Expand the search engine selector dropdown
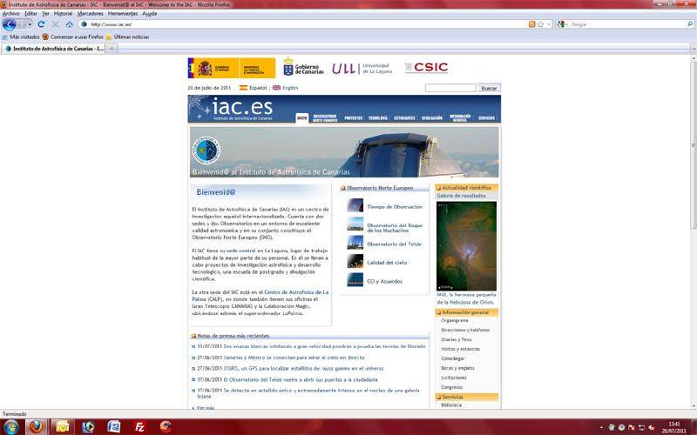 coord(566,24)
